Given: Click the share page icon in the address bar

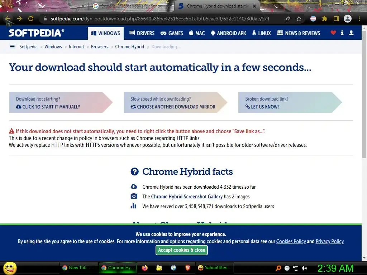Looking at the screenshot, I should 287,19.
